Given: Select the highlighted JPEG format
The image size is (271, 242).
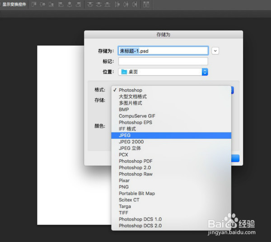Looking at the screenshot, I should coord(171,135).
